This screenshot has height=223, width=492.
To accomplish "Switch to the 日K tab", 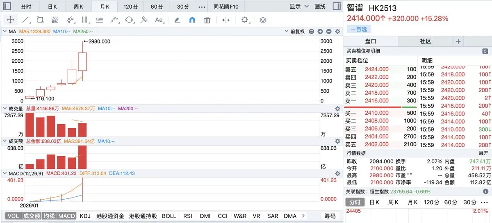I will tap(52, 7).
